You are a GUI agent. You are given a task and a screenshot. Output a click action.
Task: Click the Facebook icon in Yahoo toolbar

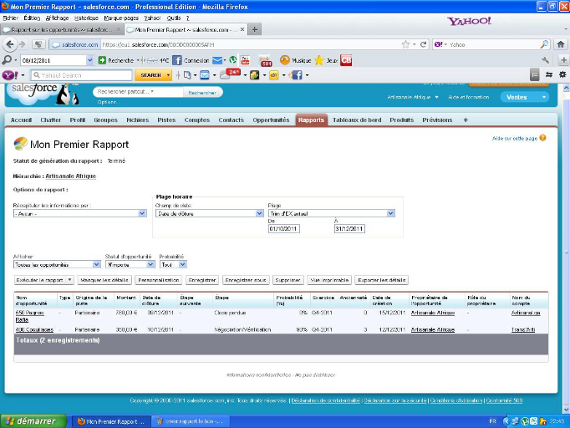point(296,75)
